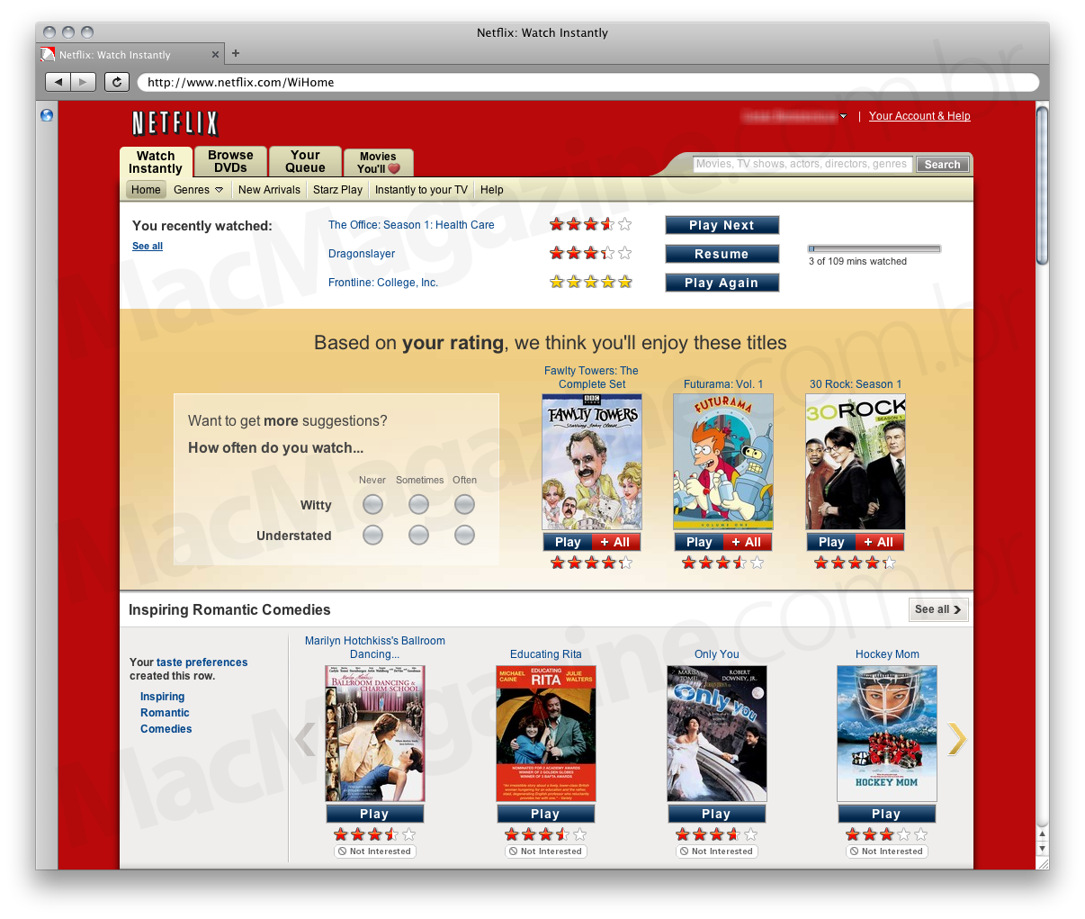The width and height of the screenshot is (1085, 919).
Task: Click See all under You recently watched
Action: [x=148, y=246]
